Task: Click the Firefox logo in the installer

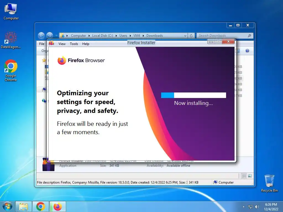Action: pyautogui.click(x=62, y=60)
